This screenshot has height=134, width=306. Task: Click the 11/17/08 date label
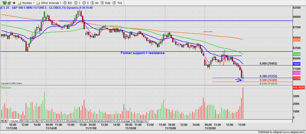(91, 128)
